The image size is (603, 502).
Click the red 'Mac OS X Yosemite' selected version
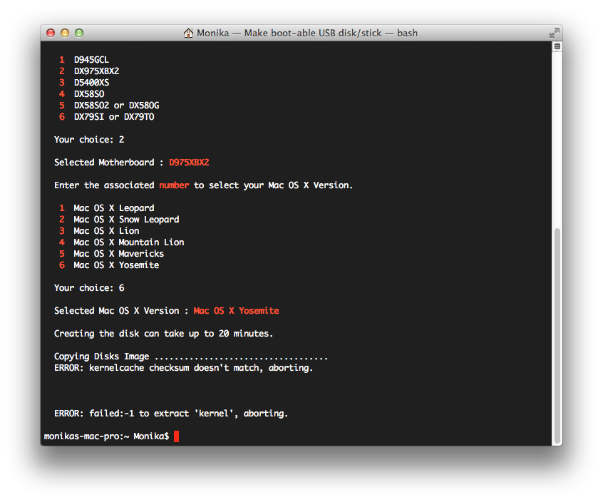pos(236,311)
